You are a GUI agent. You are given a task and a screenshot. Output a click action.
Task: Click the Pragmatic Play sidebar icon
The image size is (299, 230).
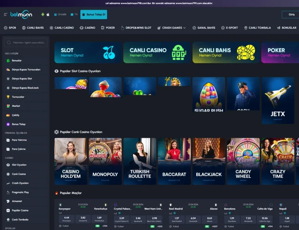pos(8,192)
